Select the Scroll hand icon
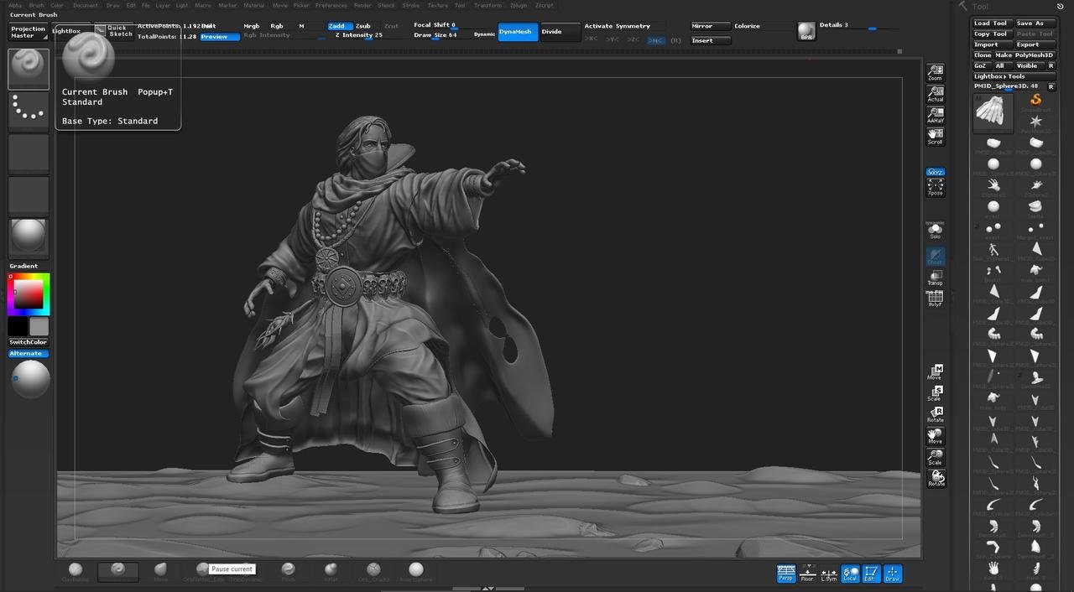 pos(935,136)
